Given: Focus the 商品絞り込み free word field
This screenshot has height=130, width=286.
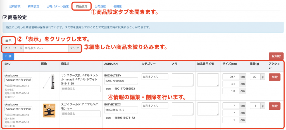Looking at the screenshot, I should pyautogui.click(x=46, y=48).
